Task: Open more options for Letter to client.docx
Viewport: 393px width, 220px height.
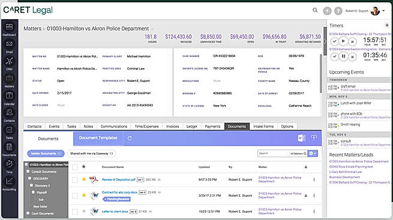Action: (314, 212)
